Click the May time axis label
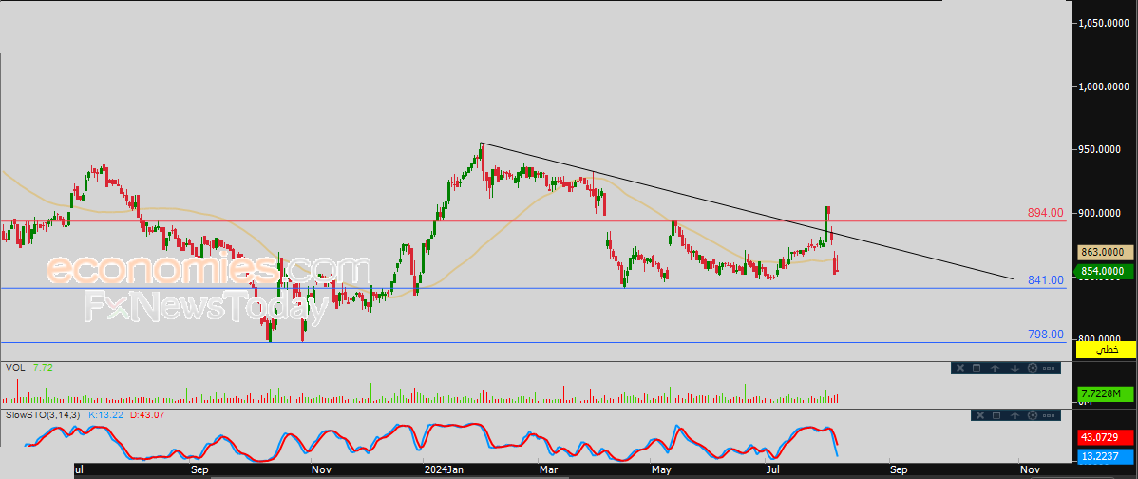1138x479 pixels. (x=661, y=470)
